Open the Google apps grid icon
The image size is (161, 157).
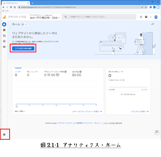(141, 17)
